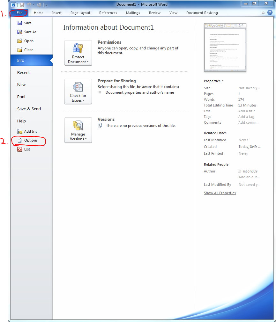Viewport: 276px width, 322px height.
Task: Click the 'Add a tag' field
Action: point(246,117)
